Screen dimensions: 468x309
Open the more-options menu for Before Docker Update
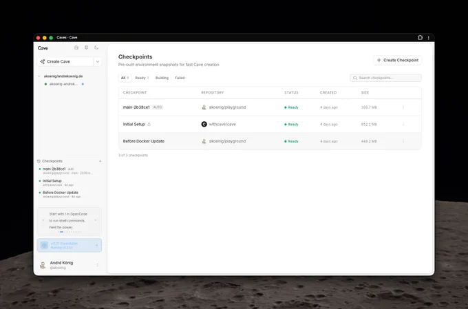[403, 141]
